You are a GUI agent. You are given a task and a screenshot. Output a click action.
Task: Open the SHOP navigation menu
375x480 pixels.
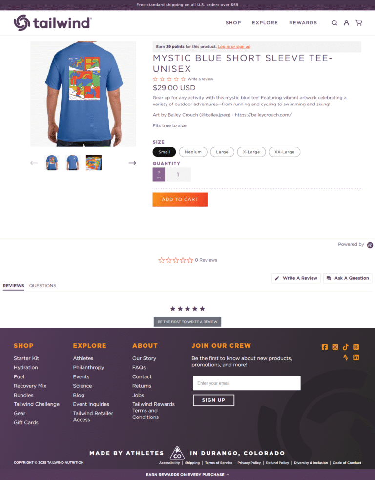click(x=233, y=23)
